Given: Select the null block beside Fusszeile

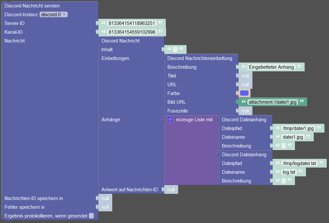Looking at the screenshot, I should (x=245, y=111).
